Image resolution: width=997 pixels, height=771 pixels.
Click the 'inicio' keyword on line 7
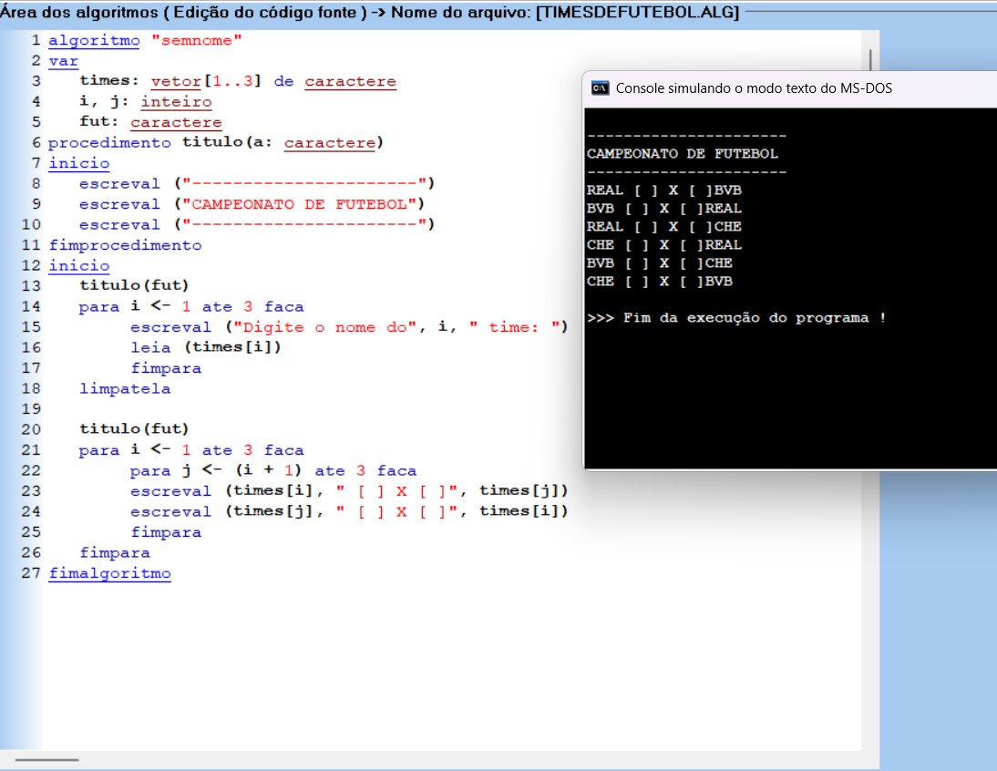point(79,163)
